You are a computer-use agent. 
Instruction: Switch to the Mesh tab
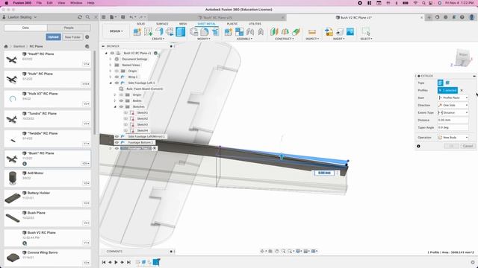click(x=183, y=24)
